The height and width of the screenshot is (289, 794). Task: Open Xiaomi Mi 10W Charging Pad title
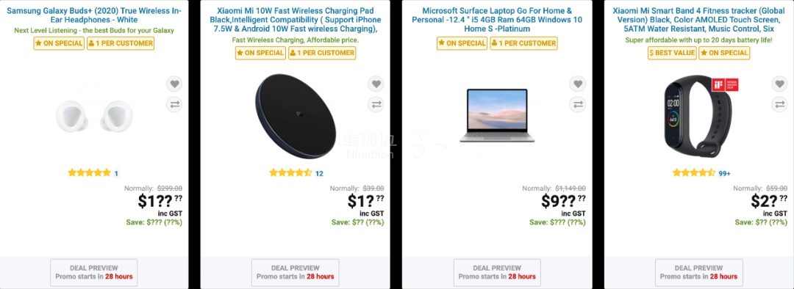coord(296,20)
